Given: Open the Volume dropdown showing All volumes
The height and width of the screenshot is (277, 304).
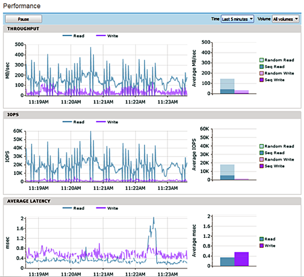Looking at the screenshot, I should tap(285, 19).
